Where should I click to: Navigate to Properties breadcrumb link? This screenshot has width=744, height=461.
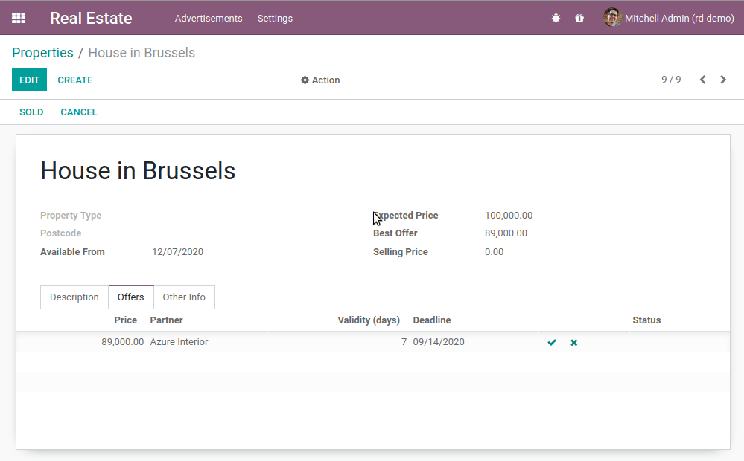[42, 53]
